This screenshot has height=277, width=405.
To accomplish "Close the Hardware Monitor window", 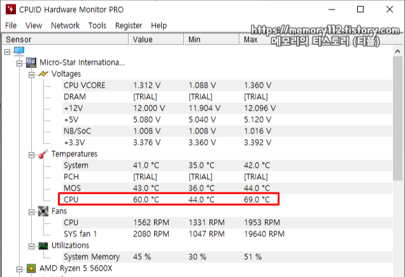I will pos(390,10).
